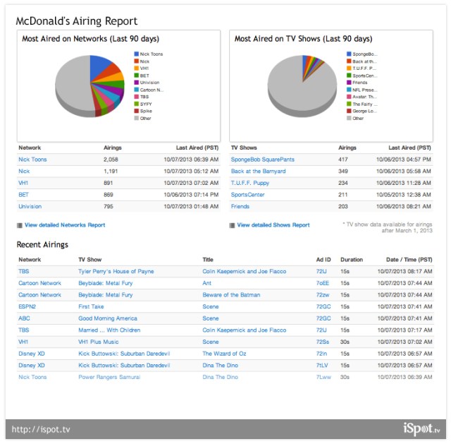Viewport: 451px width, 444px height.
Task: Open Beware of the Batman title link
Action: [231, 295]
